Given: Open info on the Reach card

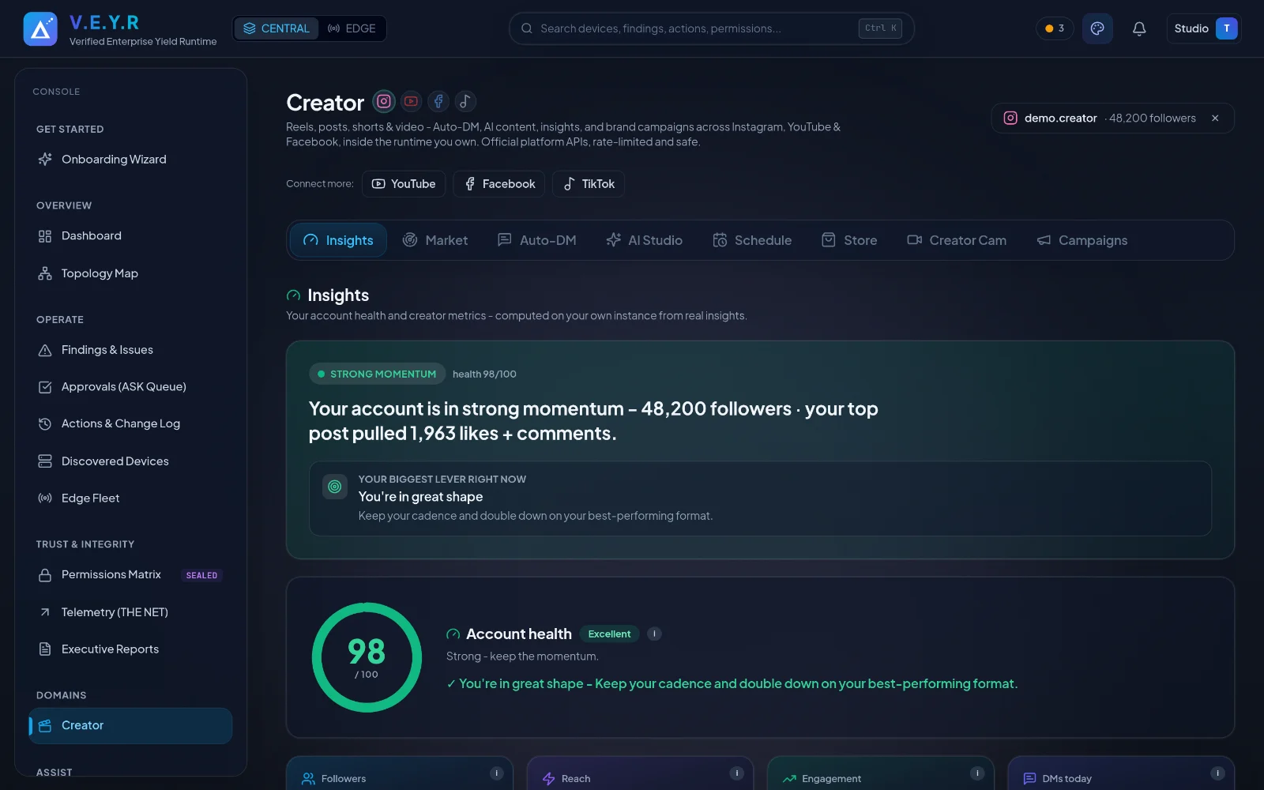Looking at the screenshot, I should [x=736, y=773].
